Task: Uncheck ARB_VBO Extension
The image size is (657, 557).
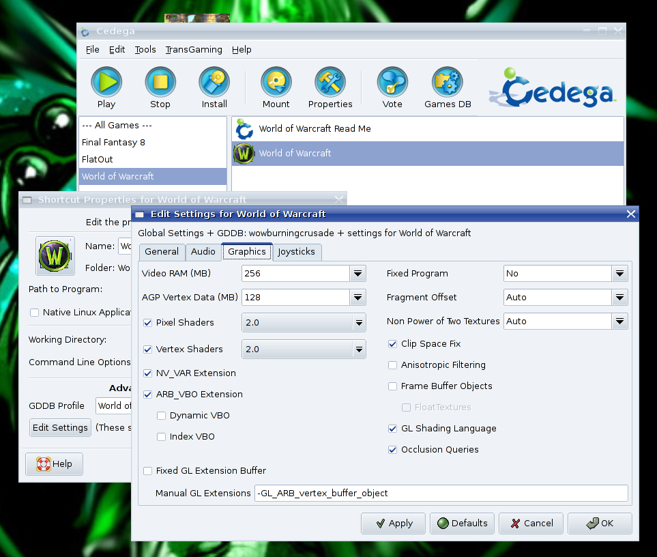Action: point(147,395)
